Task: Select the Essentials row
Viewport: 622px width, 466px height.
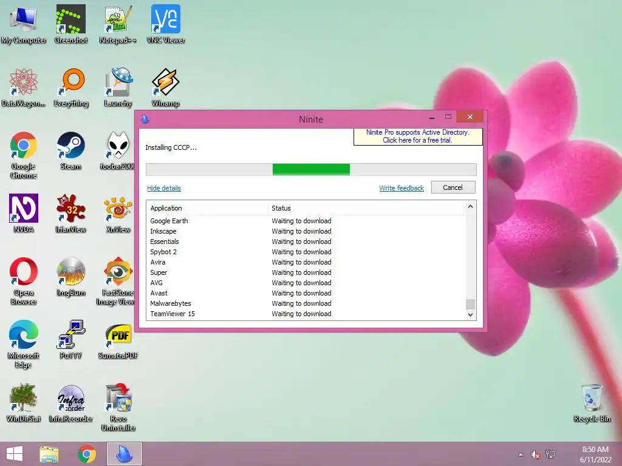Action: tap(306, 241)
